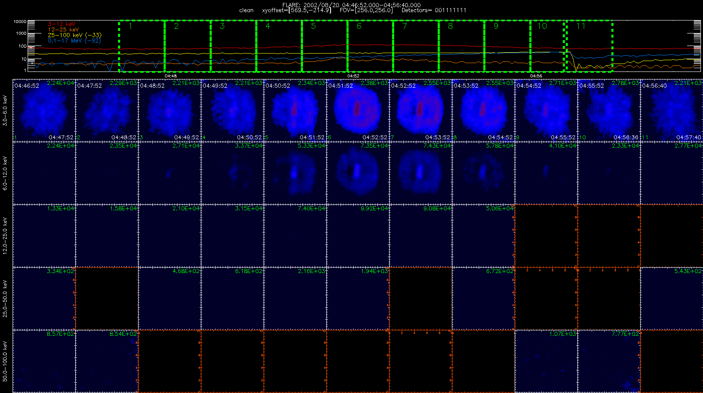The width and height of the screenshot is (703, 393).
Task: Select interval marker 2 in the light curve
Action: [x=176, y=26]
